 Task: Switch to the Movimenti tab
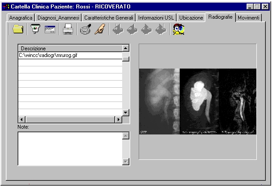tap(248, 18)
